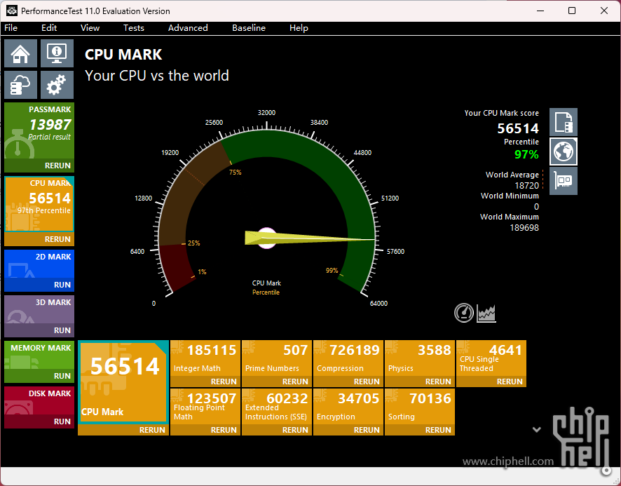Expand the down chevron near the watermark

537,429
